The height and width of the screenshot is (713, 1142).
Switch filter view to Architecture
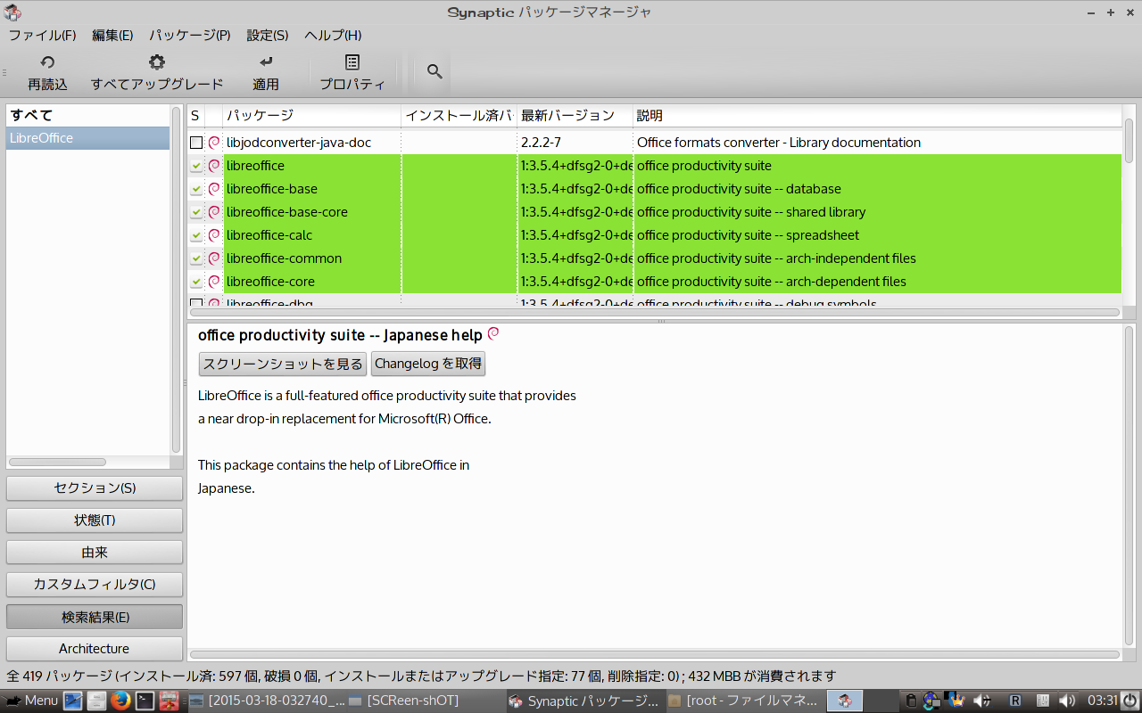pos(95,649)
